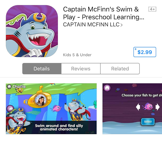Open CAPTAIN MCFINN LLC developer page chevron
This screenshot has height=143, width=162.
coord(121,25)
